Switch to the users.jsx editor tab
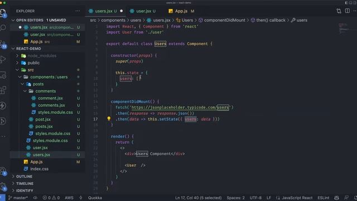357x201 pixels. pos(105,11)
